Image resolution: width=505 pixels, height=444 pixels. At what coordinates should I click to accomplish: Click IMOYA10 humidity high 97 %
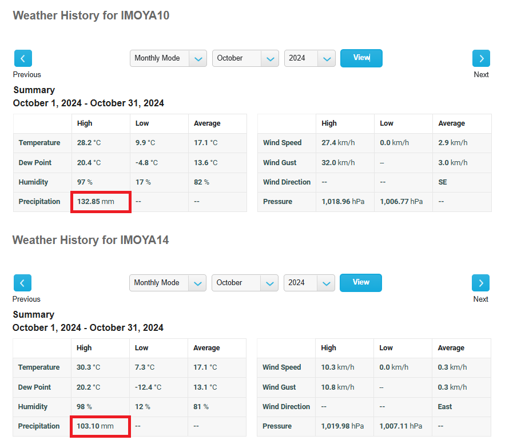click(x=85, y=182)
